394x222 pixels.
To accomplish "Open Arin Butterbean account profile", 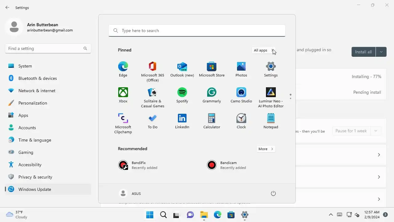I will pos(39,27).
